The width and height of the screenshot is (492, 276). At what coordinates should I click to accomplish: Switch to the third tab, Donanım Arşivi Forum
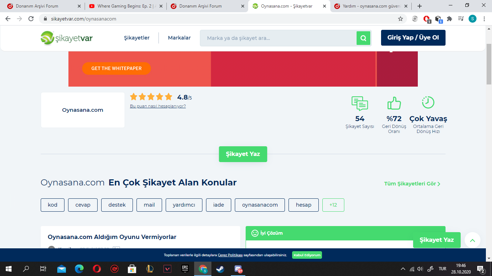tap(206, 6)
